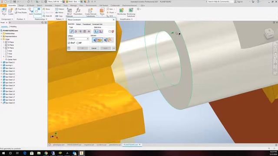Screen dimensions: 278x156
Task: Click the appearance color wheel icon
Action: [64, 2]
